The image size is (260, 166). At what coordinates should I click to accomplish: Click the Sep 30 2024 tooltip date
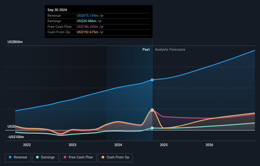(x=57, y=10)
